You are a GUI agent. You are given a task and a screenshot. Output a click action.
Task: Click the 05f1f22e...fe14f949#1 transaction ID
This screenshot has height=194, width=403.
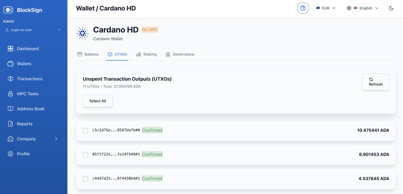coord(116,154)
